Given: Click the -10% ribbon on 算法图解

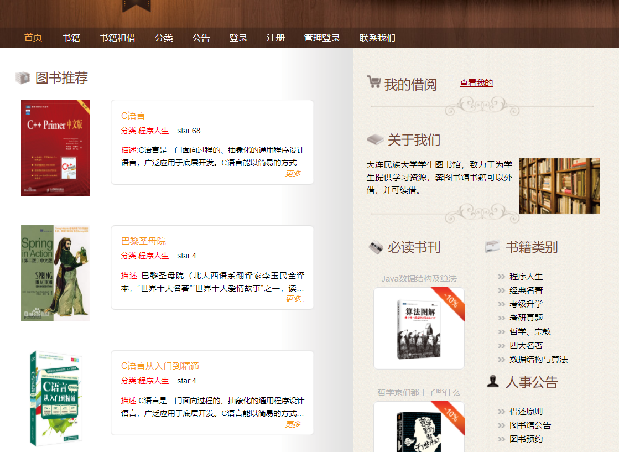Looking at the screenshot, I should tap(451, 301).
